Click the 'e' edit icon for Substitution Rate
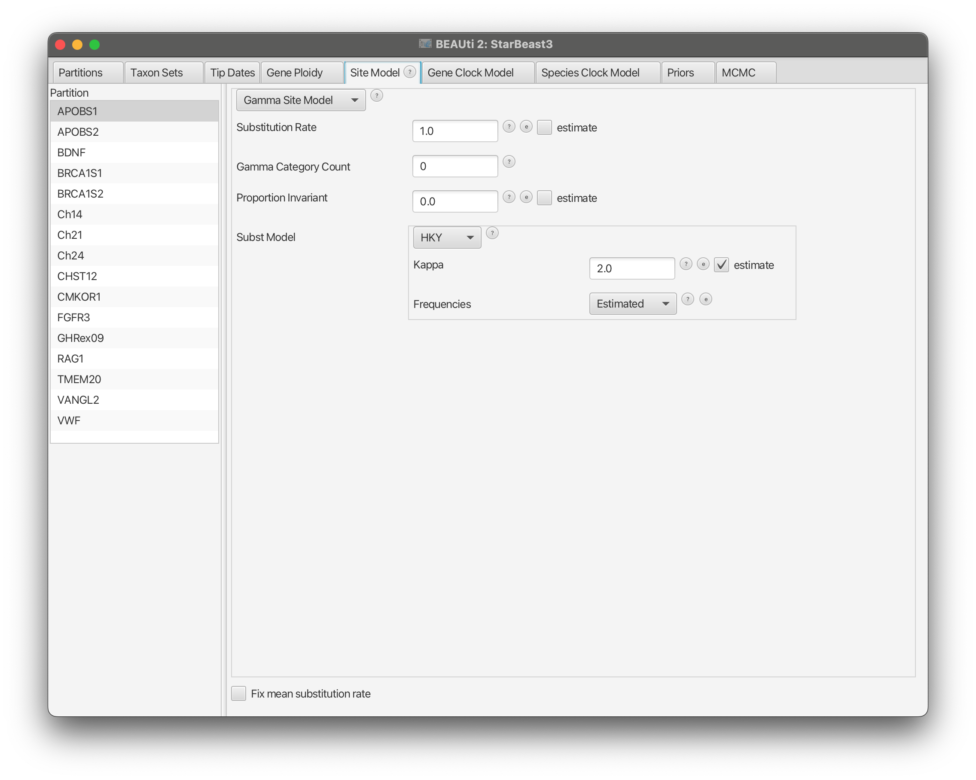This screenshot has width=976, height=780. coord(526,127)
